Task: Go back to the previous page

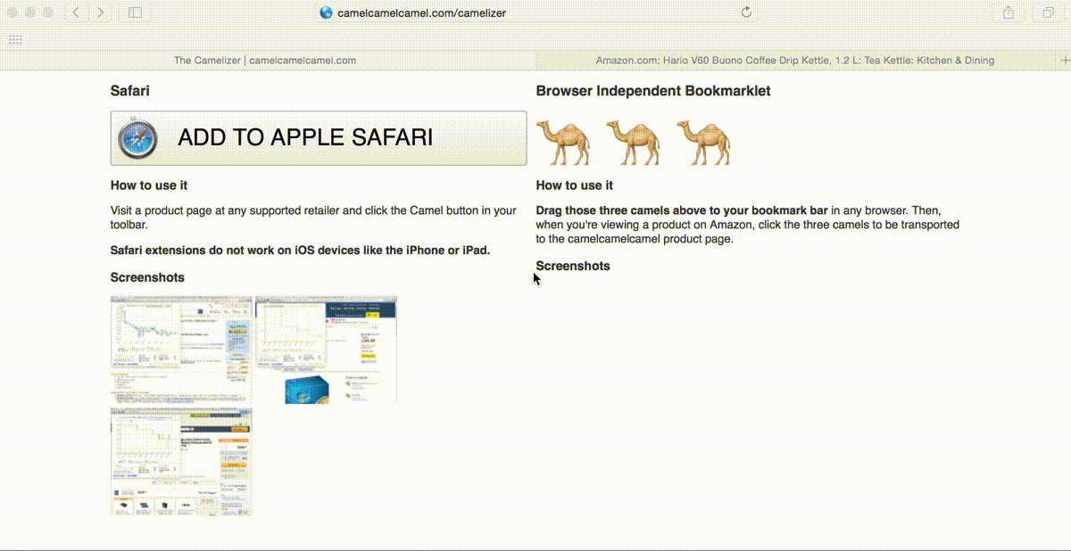Action: click(77, 12)
